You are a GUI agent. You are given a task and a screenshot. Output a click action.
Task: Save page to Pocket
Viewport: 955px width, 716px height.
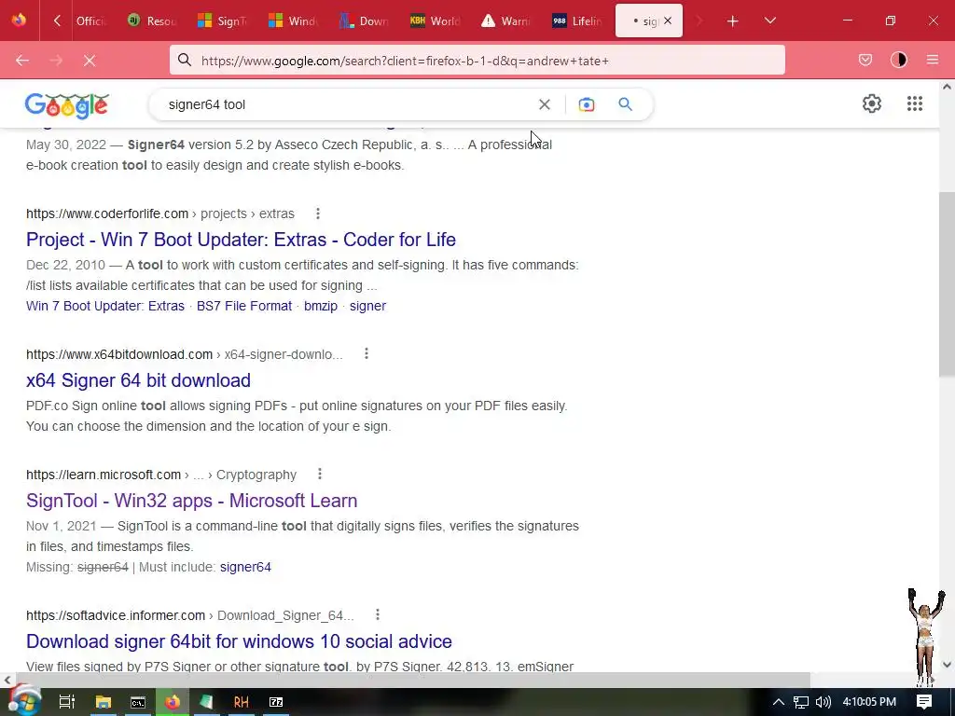point(865,60)
